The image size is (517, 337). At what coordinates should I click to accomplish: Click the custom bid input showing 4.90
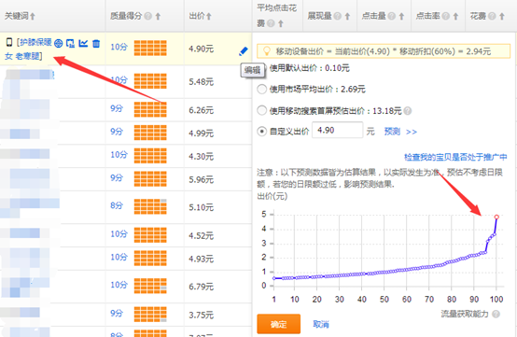click(337, 131)
